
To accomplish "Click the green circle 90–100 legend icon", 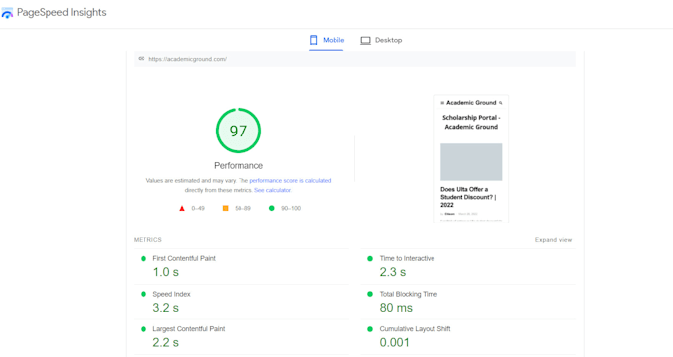I will (272, 208).
